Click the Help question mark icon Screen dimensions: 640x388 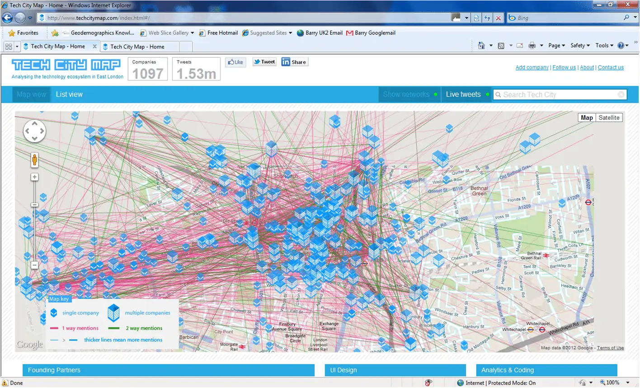(621, 46)
